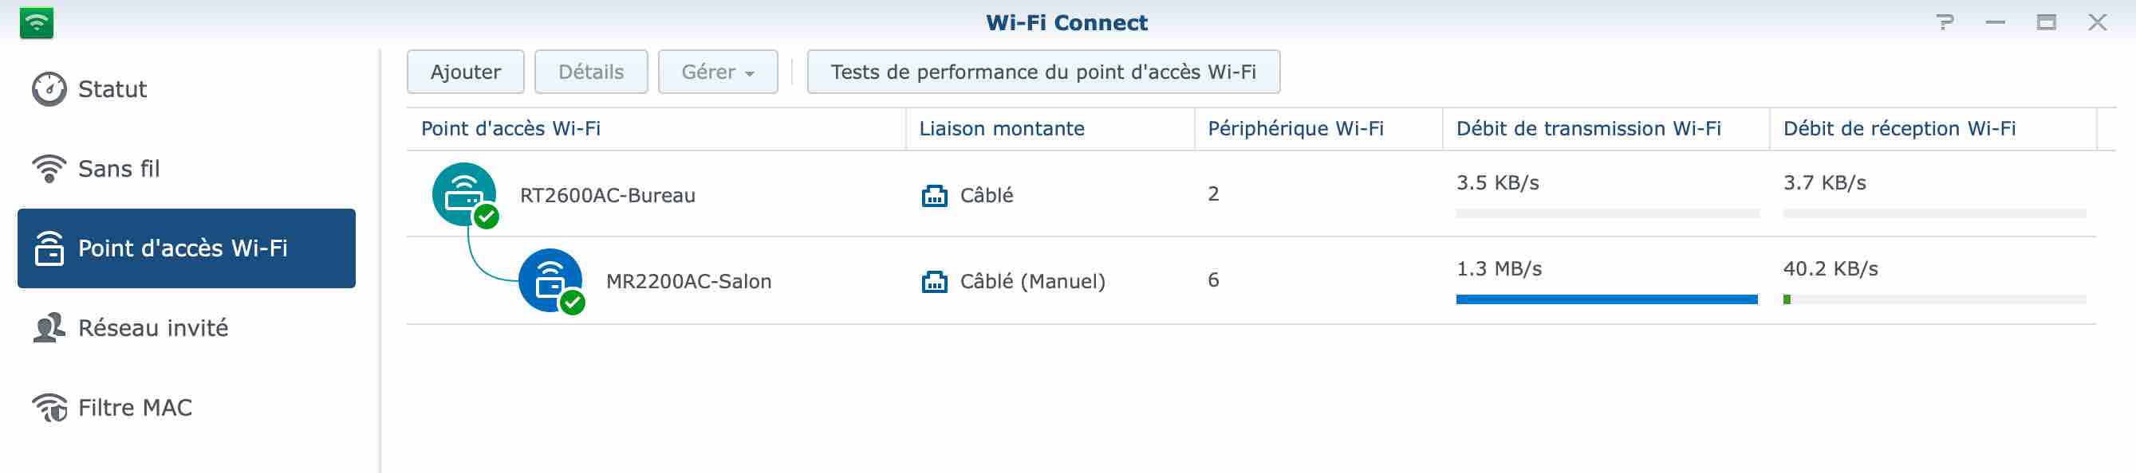Expand the Gérer dropdown menu
The width and height of the screenshot is (2136, 473).
(717, 72)
